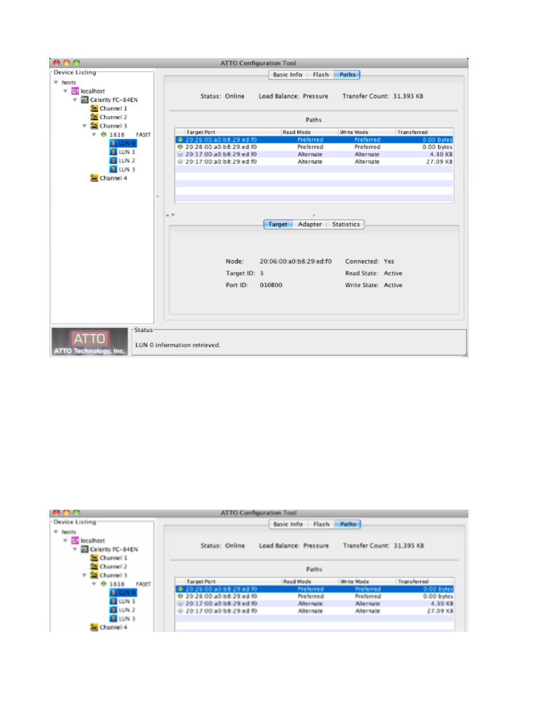Screen dimensions: 547x708
Task: Click split-pane collapse arrows above Target tab
Action: coord(170,215)
